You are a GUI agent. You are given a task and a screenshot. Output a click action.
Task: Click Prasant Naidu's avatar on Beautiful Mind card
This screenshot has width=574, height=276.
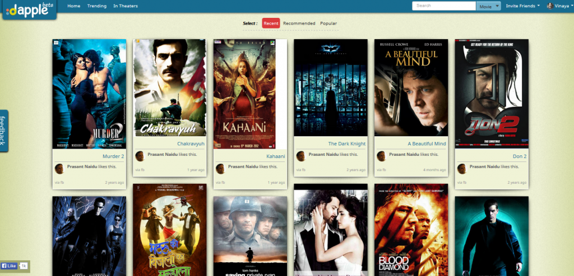tap(381, 156)
